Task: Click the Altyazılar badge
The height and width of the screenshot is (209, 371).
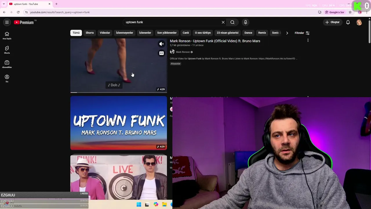Action: 175,64
